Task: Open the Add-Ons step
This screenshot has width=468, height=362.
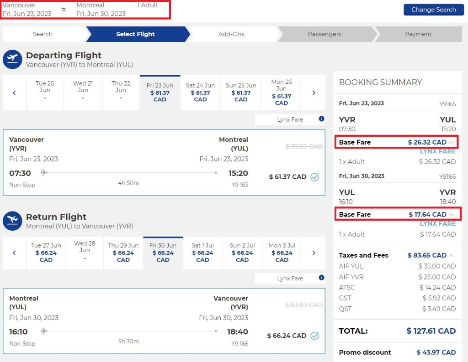Action: [x=231, y=34]
